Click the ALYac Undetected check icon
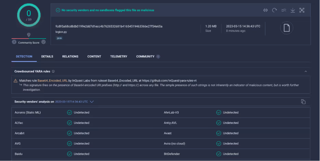Viewport: 320px width, 161px height. (x=70, y=123)
